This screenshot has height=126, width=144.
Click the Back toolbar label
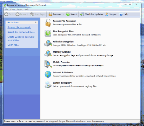pyautogui.click(x=11, y=14)
